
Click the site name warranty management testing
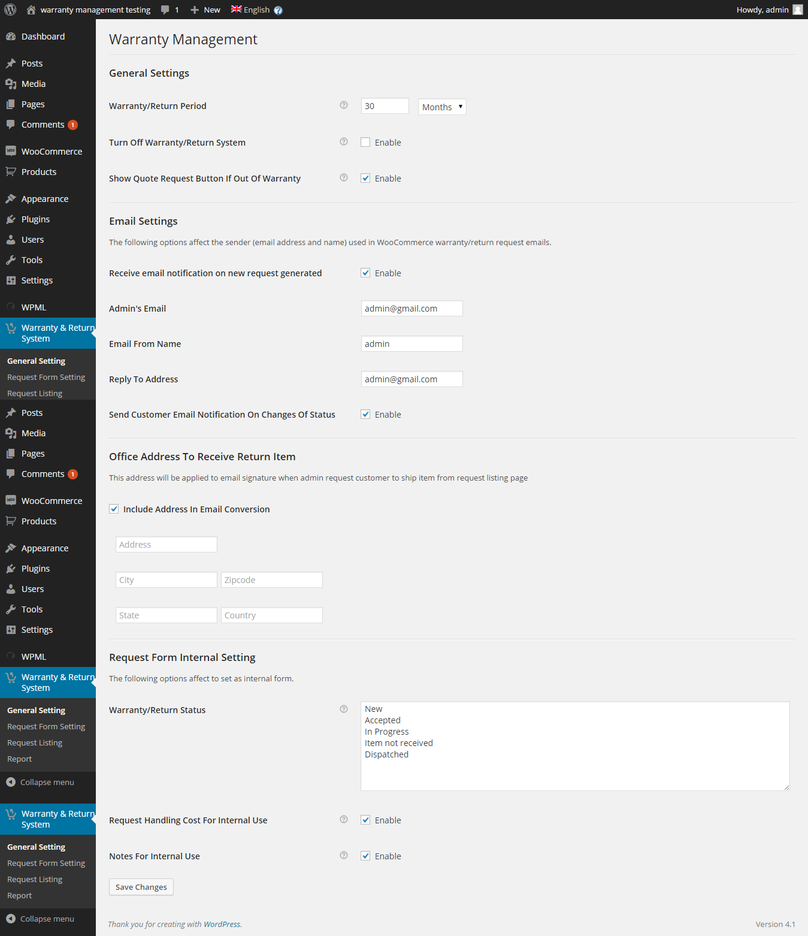[96, 10]
